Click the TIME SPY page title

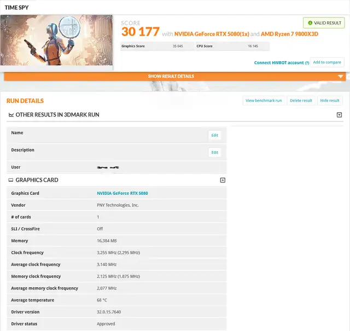coord(17,8)
